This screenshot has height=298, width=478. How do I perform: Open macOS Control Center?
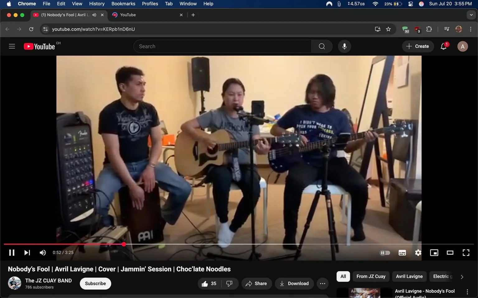[x=410, y=4]
